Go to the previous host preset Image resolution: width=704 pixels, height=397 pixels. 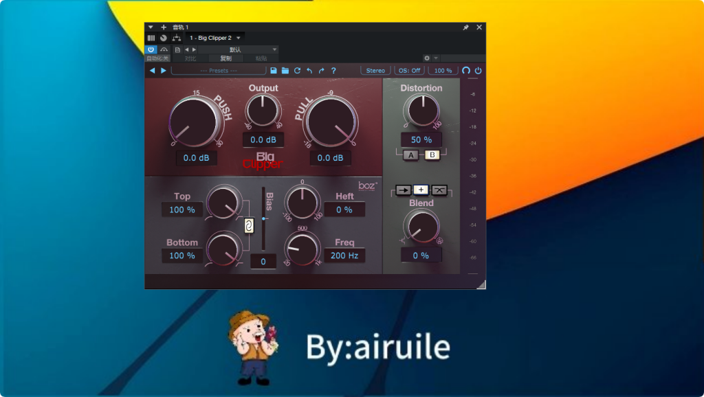coord(187,49)
